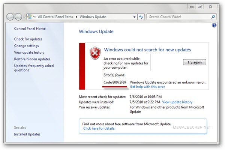Click error text Code 80072F8F
Viewport: 225px width, 150px height.
[115, 82]
